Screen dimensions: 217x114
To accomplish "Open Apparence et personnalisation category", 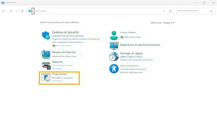I will coord(140,45).
